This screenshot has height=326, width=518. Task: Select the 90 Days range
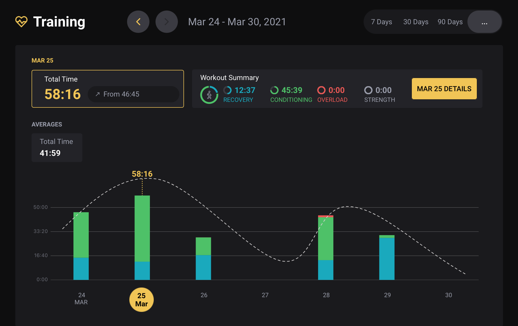pyautogui.click(x=450, y=22)
